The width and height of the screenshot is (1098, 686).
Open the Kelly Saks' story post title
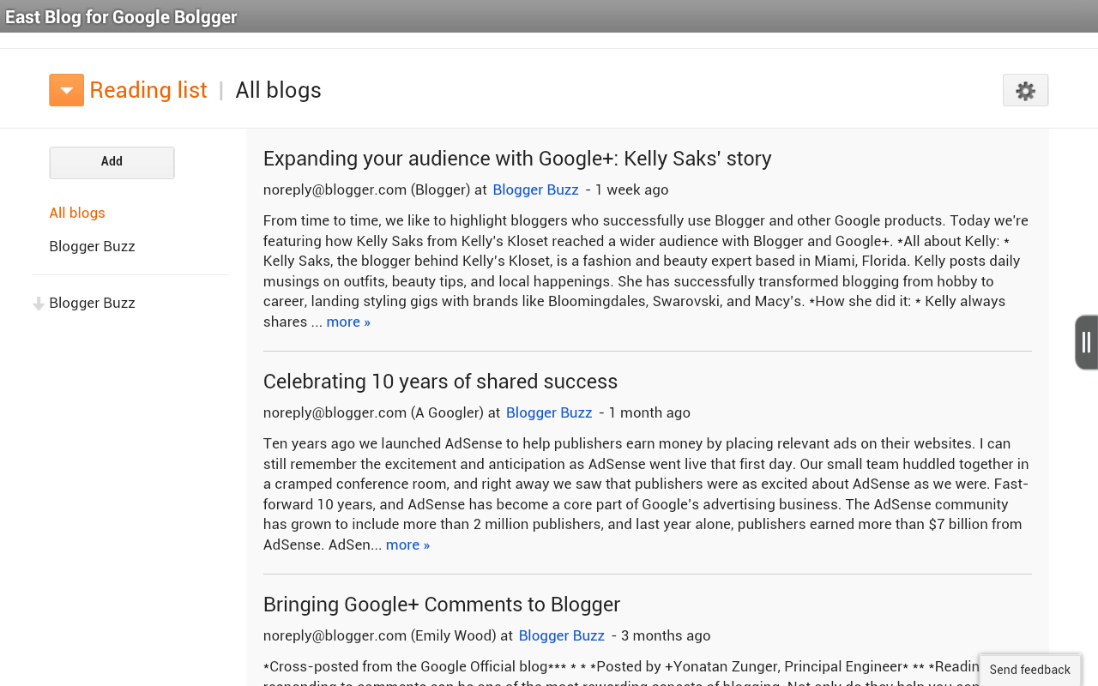(516, 159)
